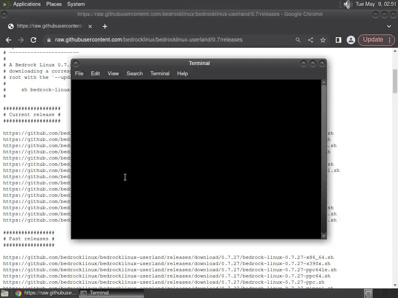
Task: Click the Chrome forward arrow
Action: click(x=21, y=40)
